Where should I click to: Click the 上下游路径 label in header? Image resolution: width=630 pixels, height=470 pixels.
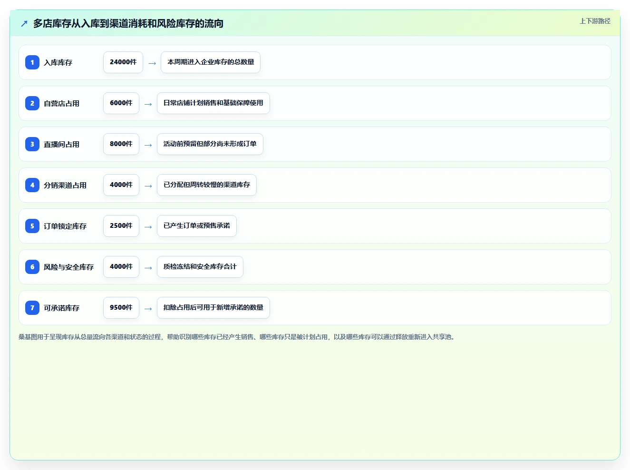tap(595, 21)
